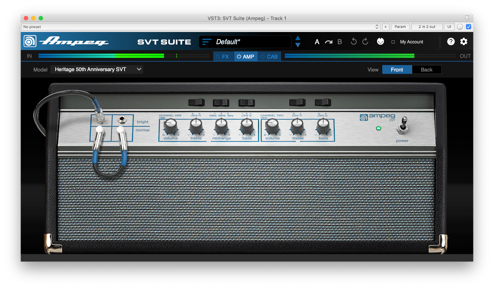Switch to Back view

coord(426,69)
